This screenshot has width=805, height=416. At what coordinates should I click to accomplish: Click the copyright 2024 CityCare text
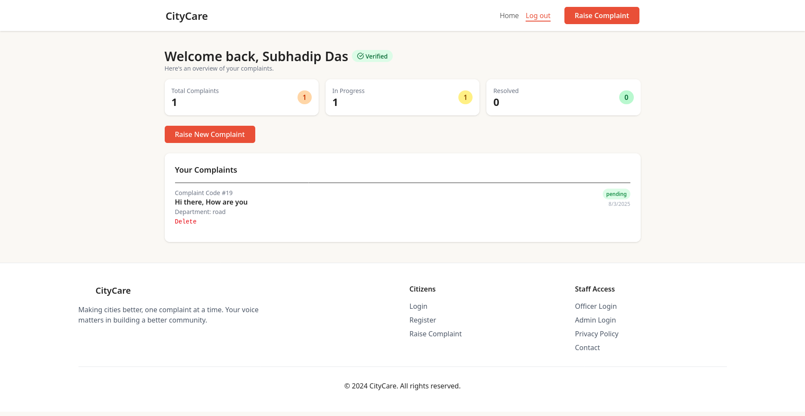pyautogui.click(x=402, y=386)
